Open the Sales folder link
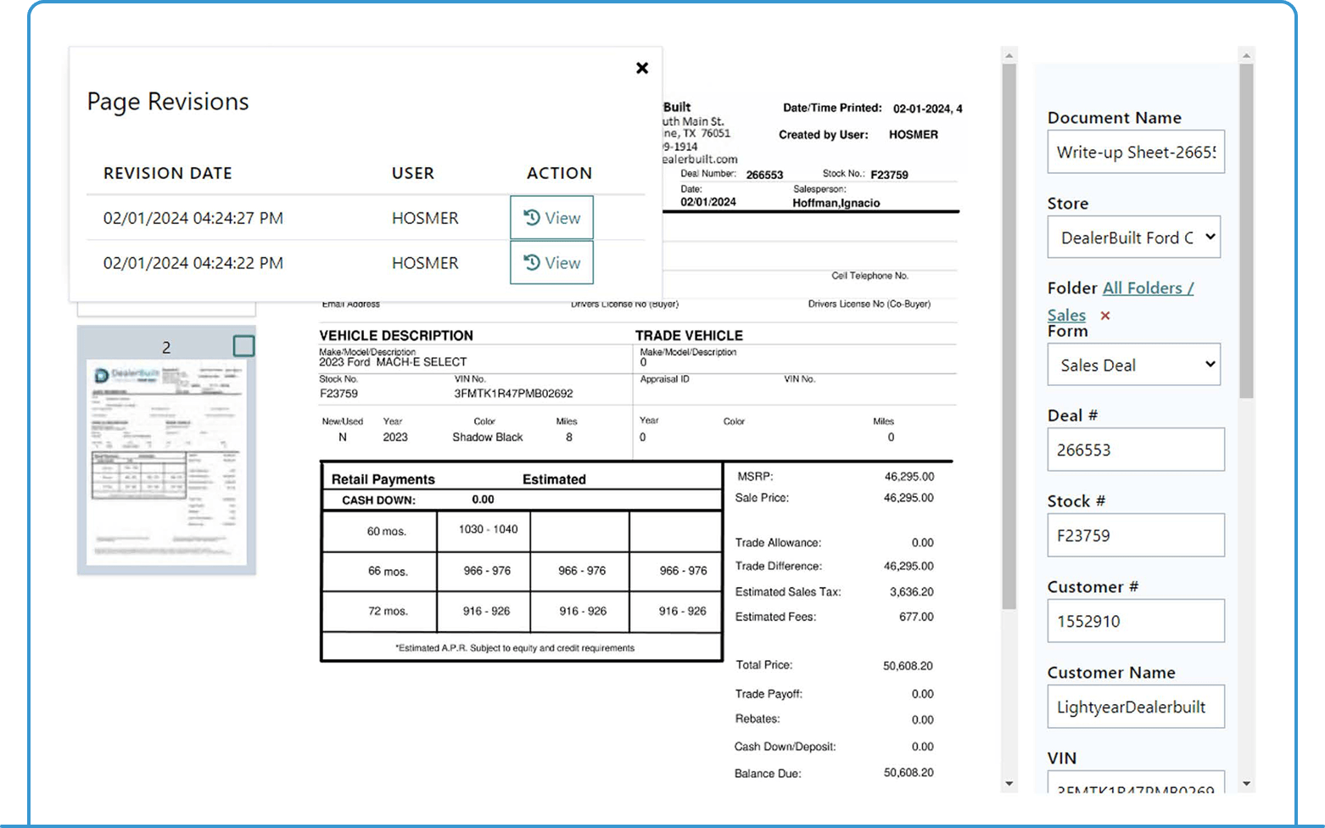 click(x=1066, y=315)
